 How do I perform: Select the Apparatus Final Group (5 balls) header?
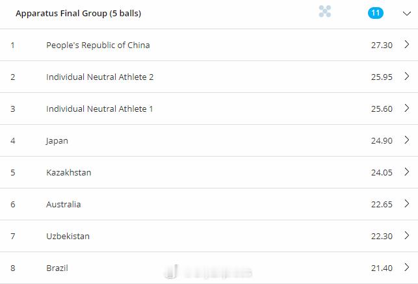[78, 13]
